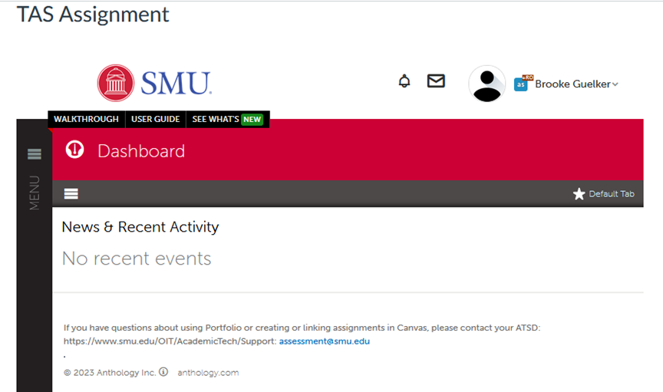Image resolution: width=663 pixels, height=392 pixels.
Task: Click the Dashboard heading text
Action: (141, 151)
